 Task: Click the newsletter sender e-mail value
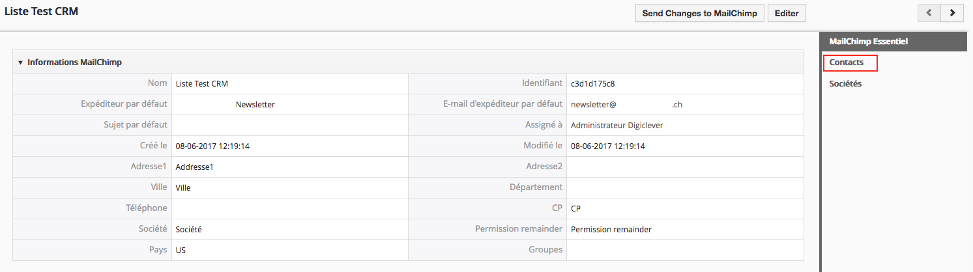coord(626,104)
